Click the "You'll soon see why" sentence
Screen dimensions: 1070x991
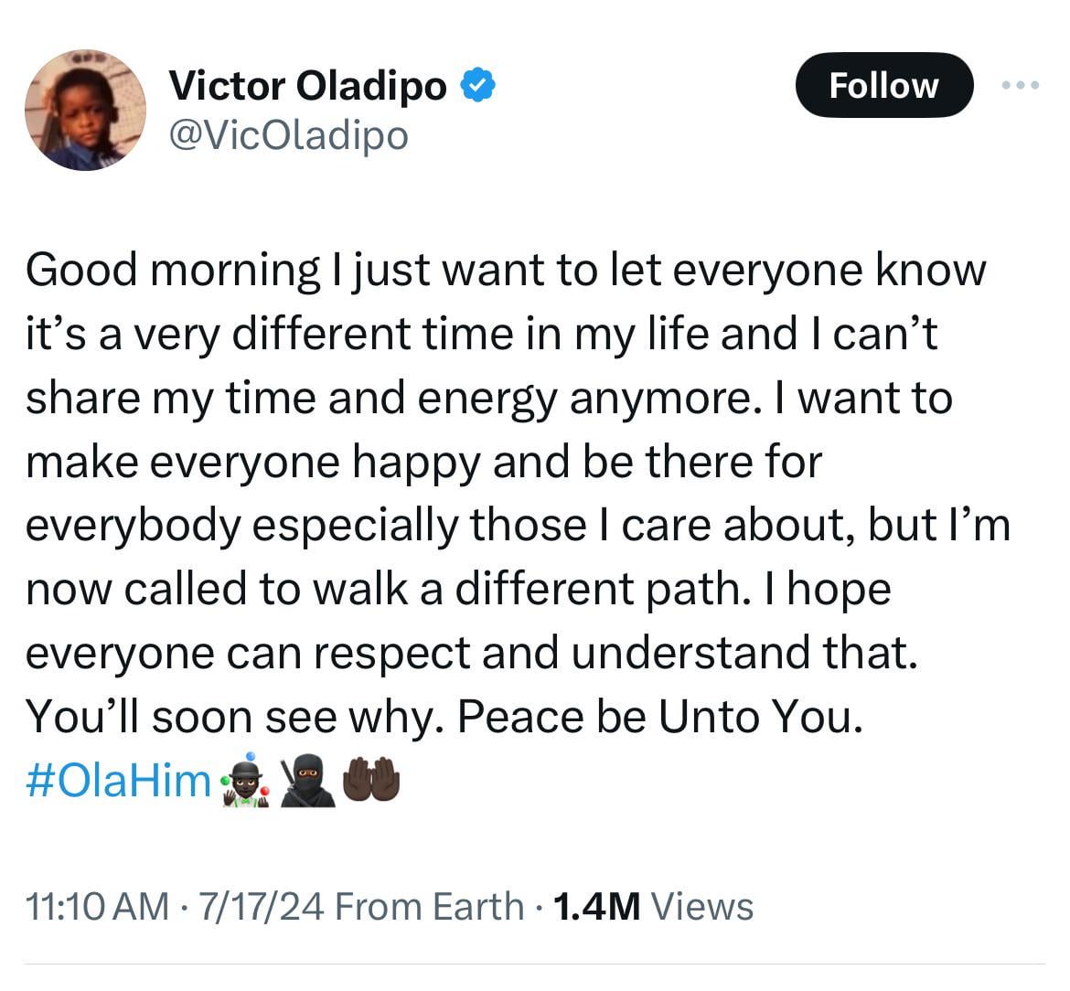click(229, 717)
